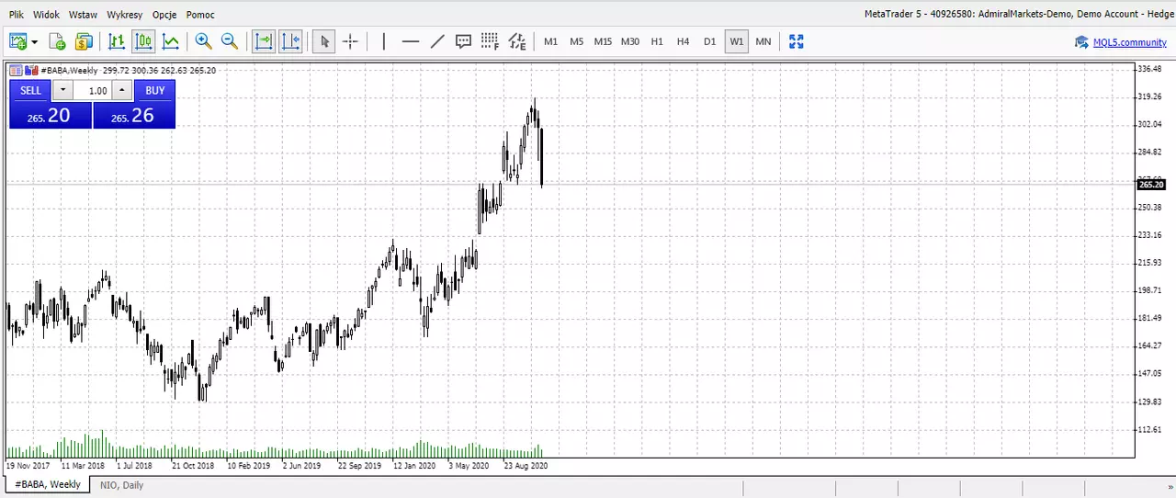Image resolution: width=1176 pixels, height=498 pixels.
Task: Set timeframe to D1
Action: point(709,41)
